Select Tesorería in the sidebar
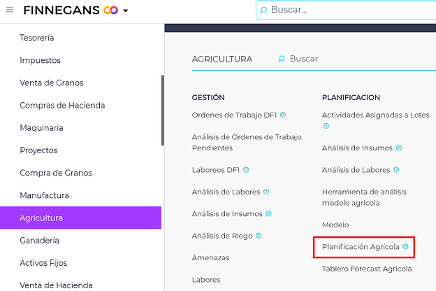The image size is (436, 291). [x=37, y=38]
